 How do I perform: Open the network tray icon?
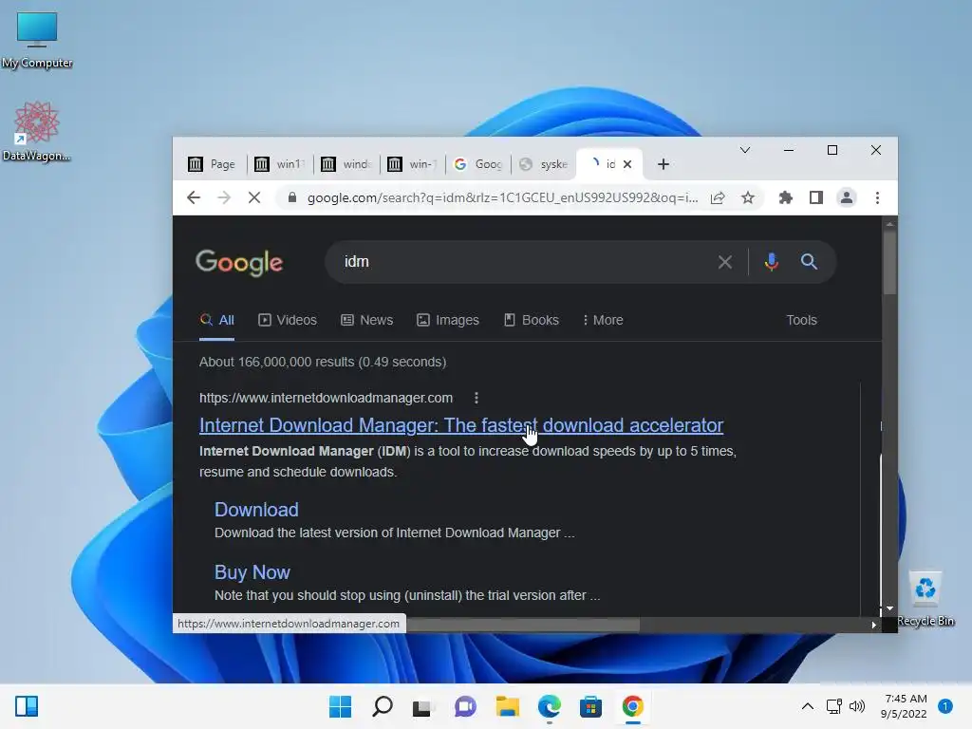pos(834,706)
